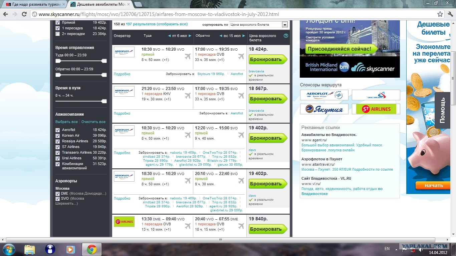Uncheck the SVO Москва Шереметьево airport
This screenshot has width=456, height=256.
pos(57,198)
